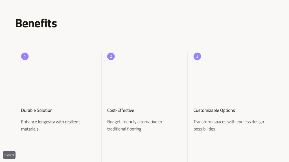Click the vertical divider left of badge 3
Image resolution: width=289 pixels, height=162 pixels.
point(188,107)
